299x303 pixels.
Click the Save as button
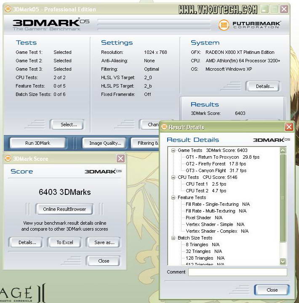(x=104, y=242)
